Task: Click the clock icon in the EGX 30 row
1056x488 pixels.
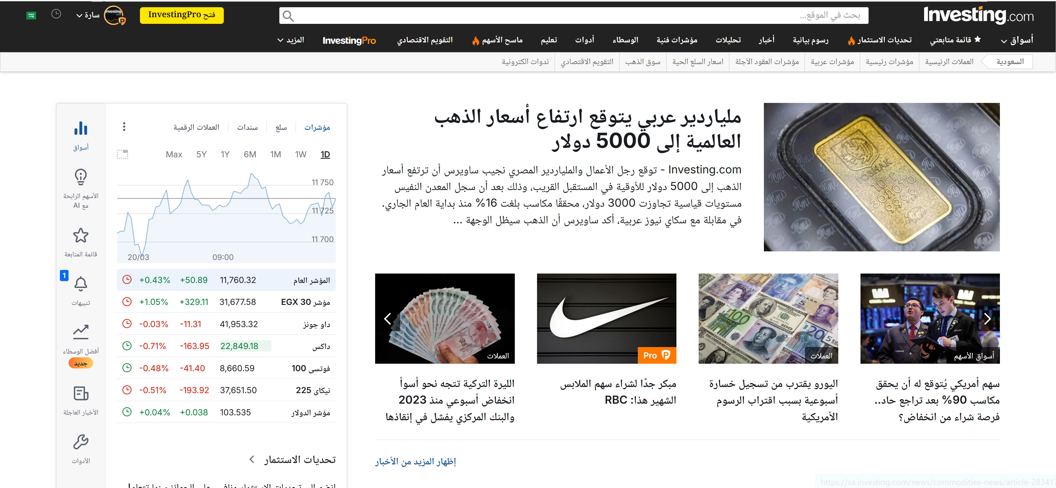Action: pos(127,302)
